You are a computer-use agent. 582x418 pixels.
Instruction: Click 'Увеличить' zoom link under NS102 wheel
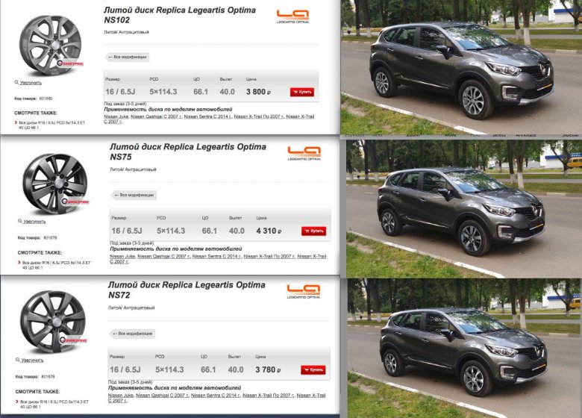(31, 82)
